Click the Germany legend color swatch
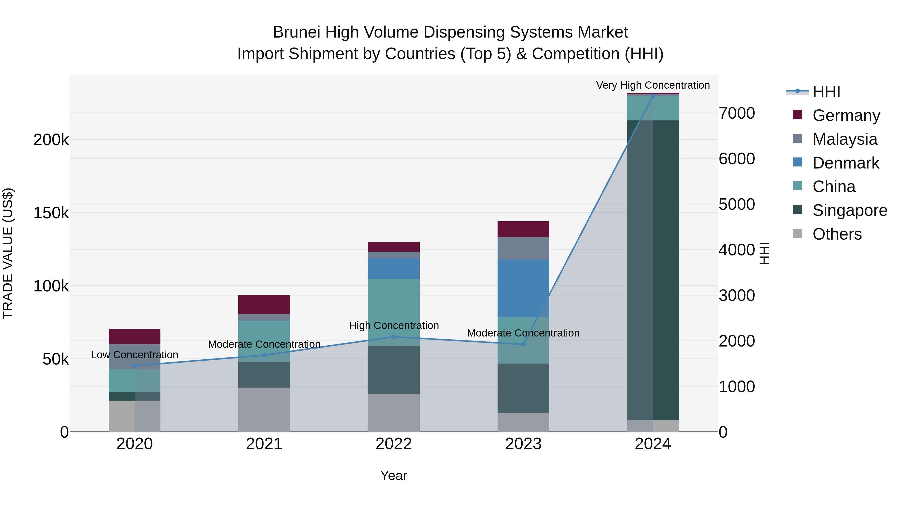901x507 pixels. coord(797,114)
